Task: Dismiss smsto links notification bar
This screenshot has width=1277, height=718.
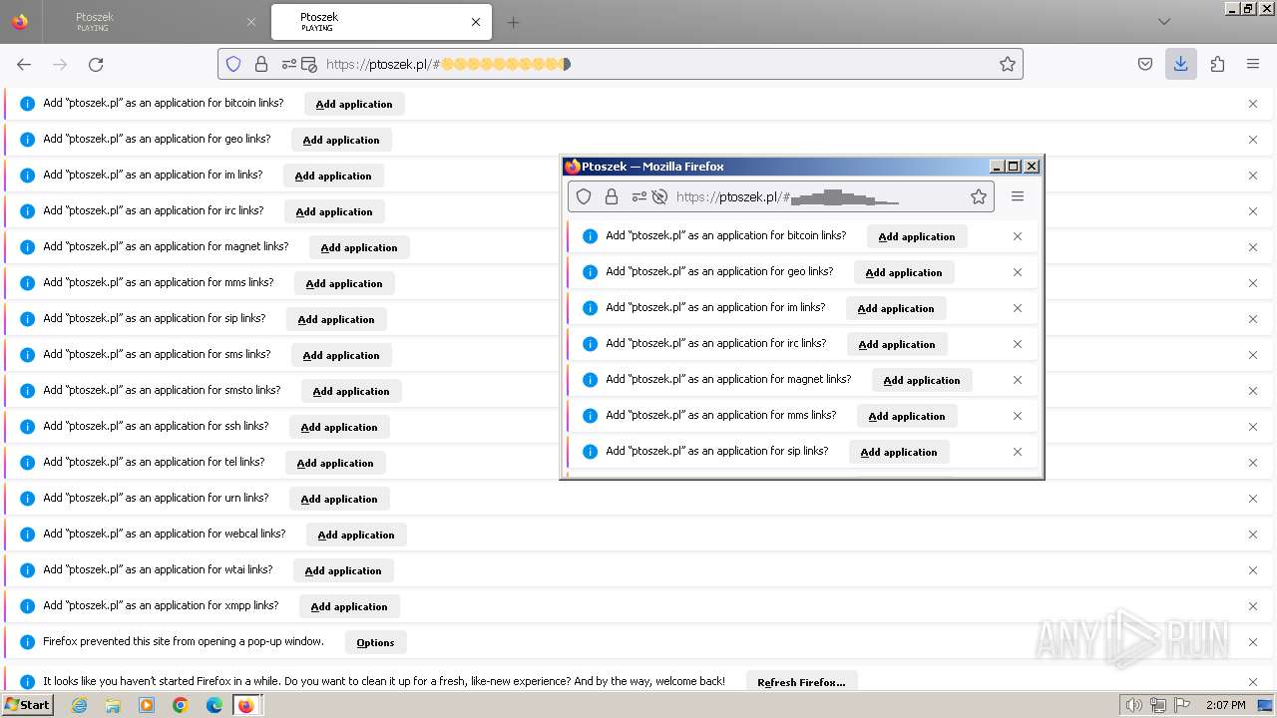Action: 1253,391
